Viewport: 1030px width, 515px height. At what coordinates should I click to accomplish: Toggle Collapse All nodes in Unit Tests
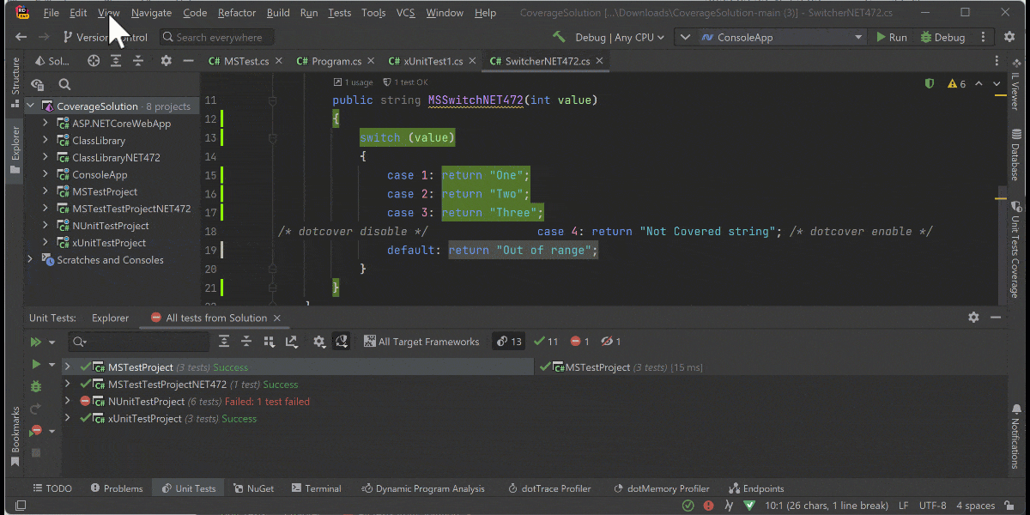(246, 341)
